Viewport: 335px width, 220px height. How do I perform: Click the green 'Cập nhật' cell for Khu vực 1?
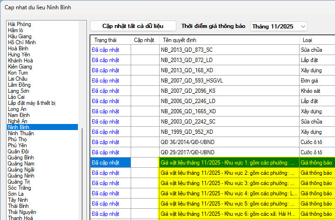145,162
